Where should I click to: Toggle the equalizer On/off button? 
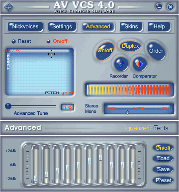pyautogui.click(x=163, y=148)
